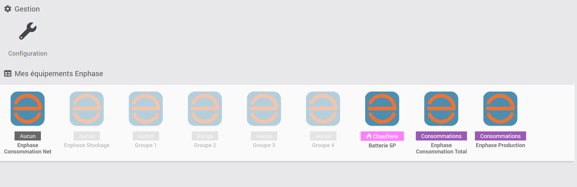Click the flame icon in the Chaufferie tag
The width and height of the screenshot is (577, 187).
pos(369,136)
